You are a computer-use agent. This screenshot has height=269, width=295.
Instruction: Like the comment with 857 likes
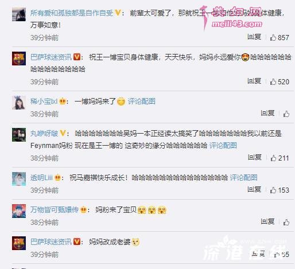(x=273, y=37)
